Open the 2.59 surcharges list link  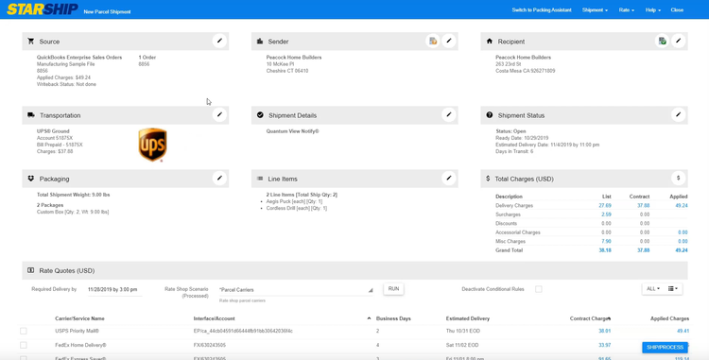click(x=606, y=214)
